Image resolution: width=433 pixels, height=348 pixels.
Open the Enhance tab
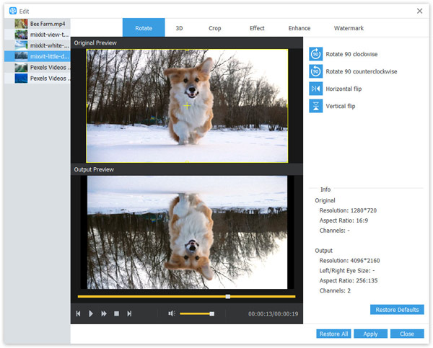(x=299, y=28)
